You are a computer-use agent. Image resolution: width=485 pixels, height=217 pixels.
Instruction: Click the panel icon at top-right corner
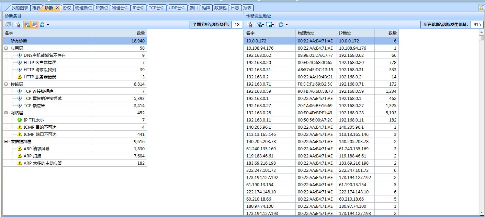click(x=481, y=8)
